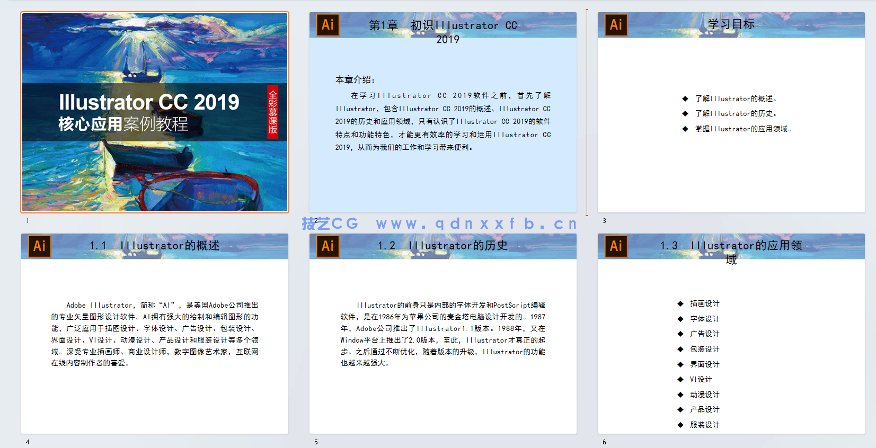The width and height of the screenshot is (876, 448).
Task: Select slide 2 chapter introduction thumbnail
Action: [443, 112]
